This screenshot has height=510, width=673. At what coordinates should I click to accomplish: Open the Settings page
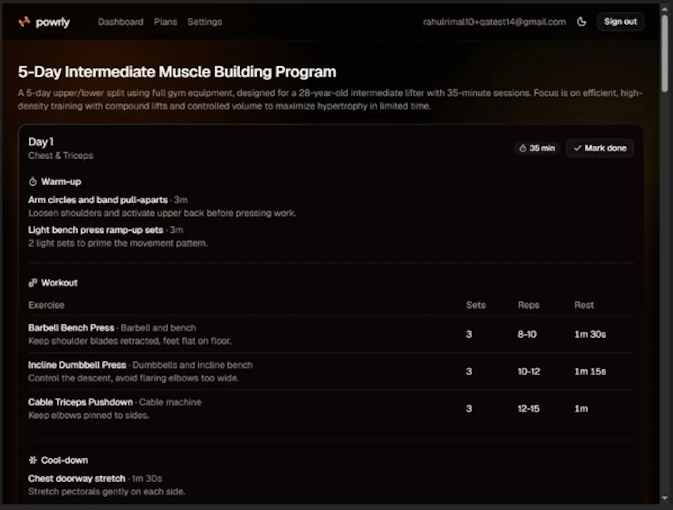(205, 22)
